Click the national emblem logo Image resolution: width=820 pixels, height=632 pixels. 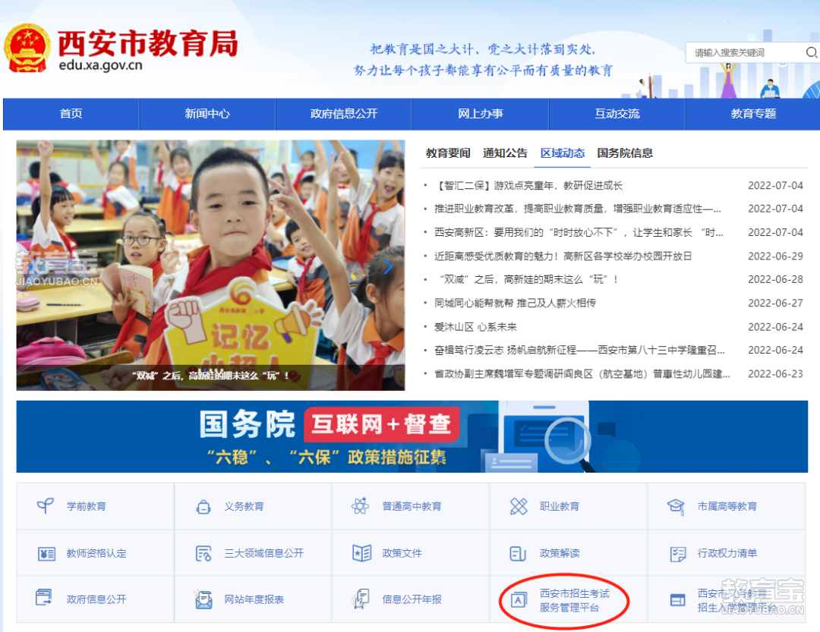(x=27, y=48)
